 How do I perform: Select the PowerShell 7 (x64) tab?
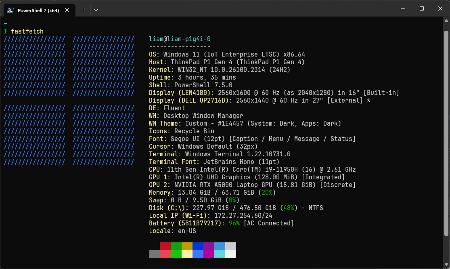click(40, 10)
